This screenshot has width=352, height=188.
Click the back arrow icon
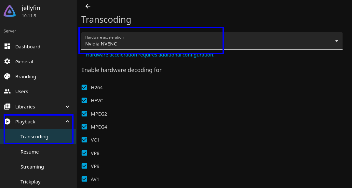point(88,6)
